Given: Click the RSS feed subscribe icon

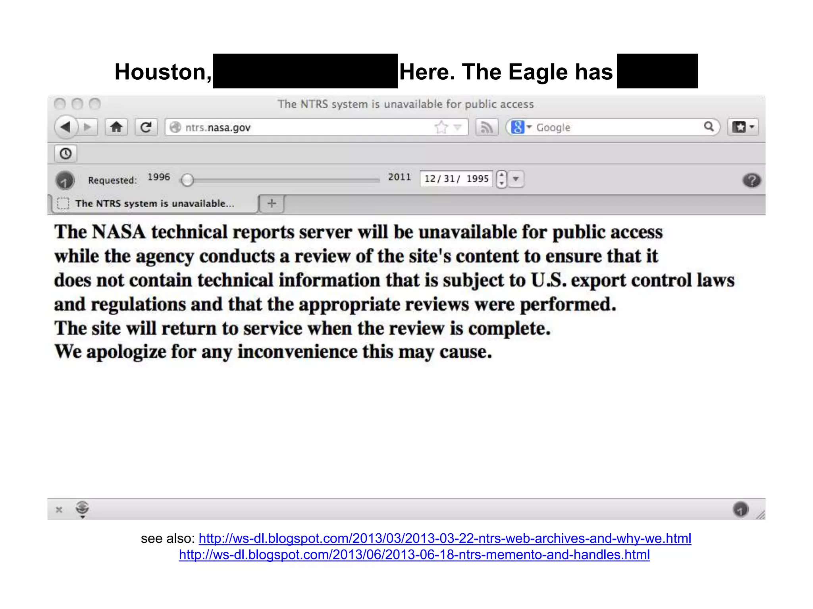Looking at the screenshot, I should pos(487,127).
